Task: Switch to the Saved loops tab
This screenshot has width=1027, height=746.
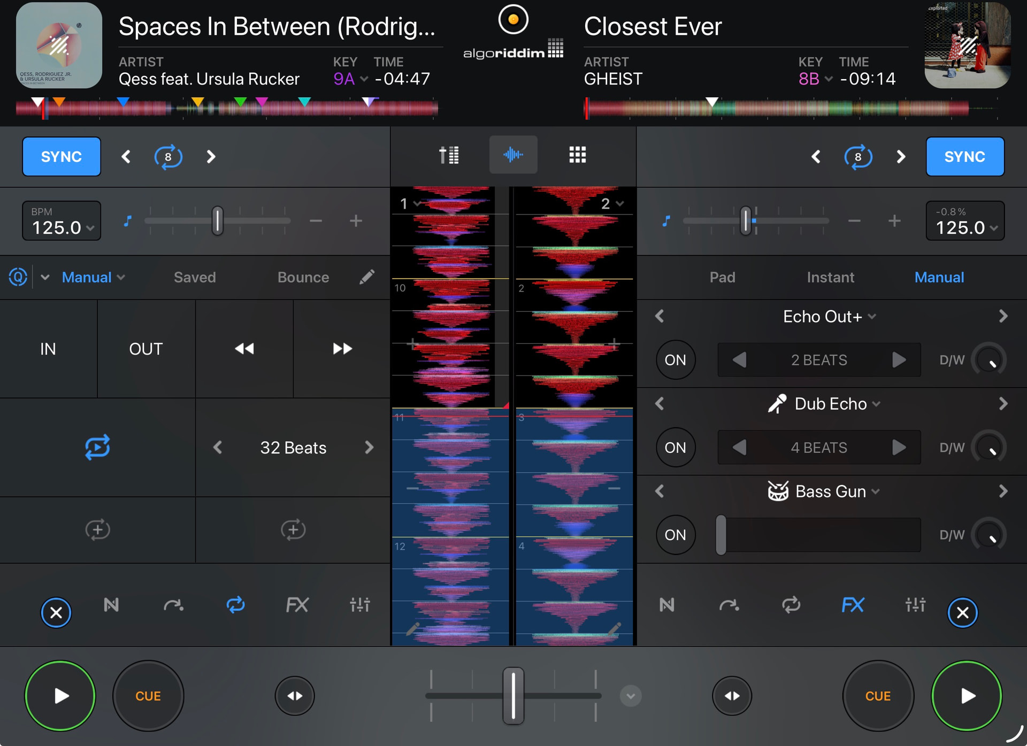Action: pyautogui.click(x=195, y=277)
